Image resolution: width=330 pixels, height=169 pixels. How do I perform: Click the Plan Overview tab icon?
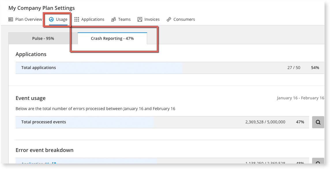11,19
